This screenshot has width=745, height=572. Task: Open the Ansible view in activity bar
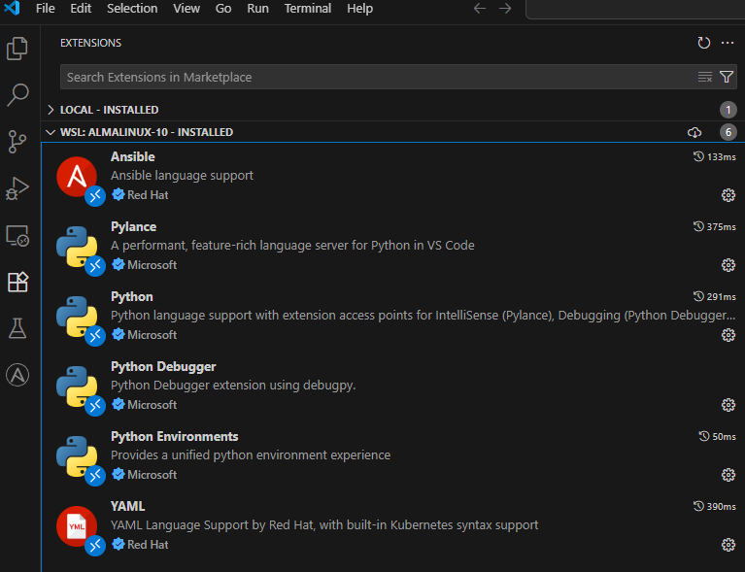tap(17, 375)
